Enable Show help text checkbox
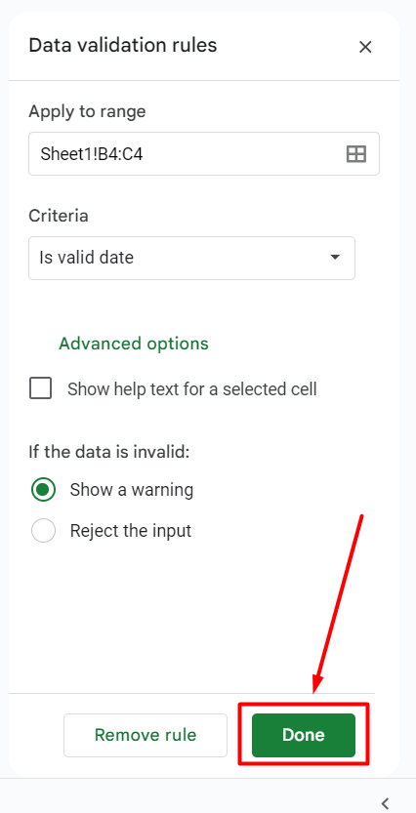Viewport: 416px width, 813px height. pyautogui.click(x=40, y=388)
